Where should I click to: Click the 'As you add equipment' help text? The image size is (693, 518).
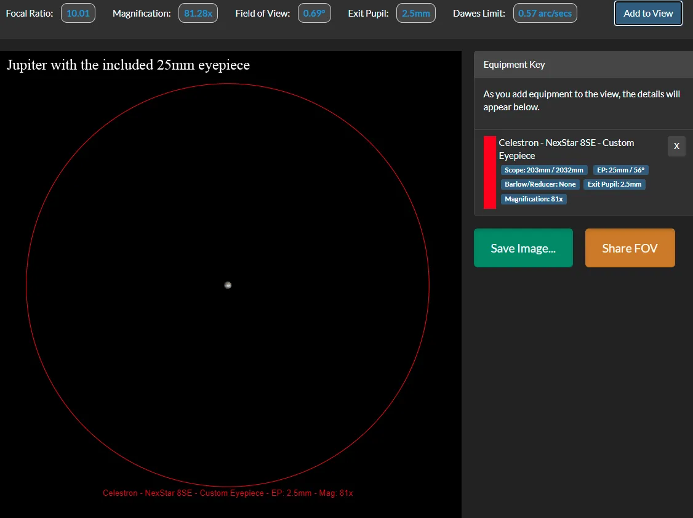[x=581, y=100]
